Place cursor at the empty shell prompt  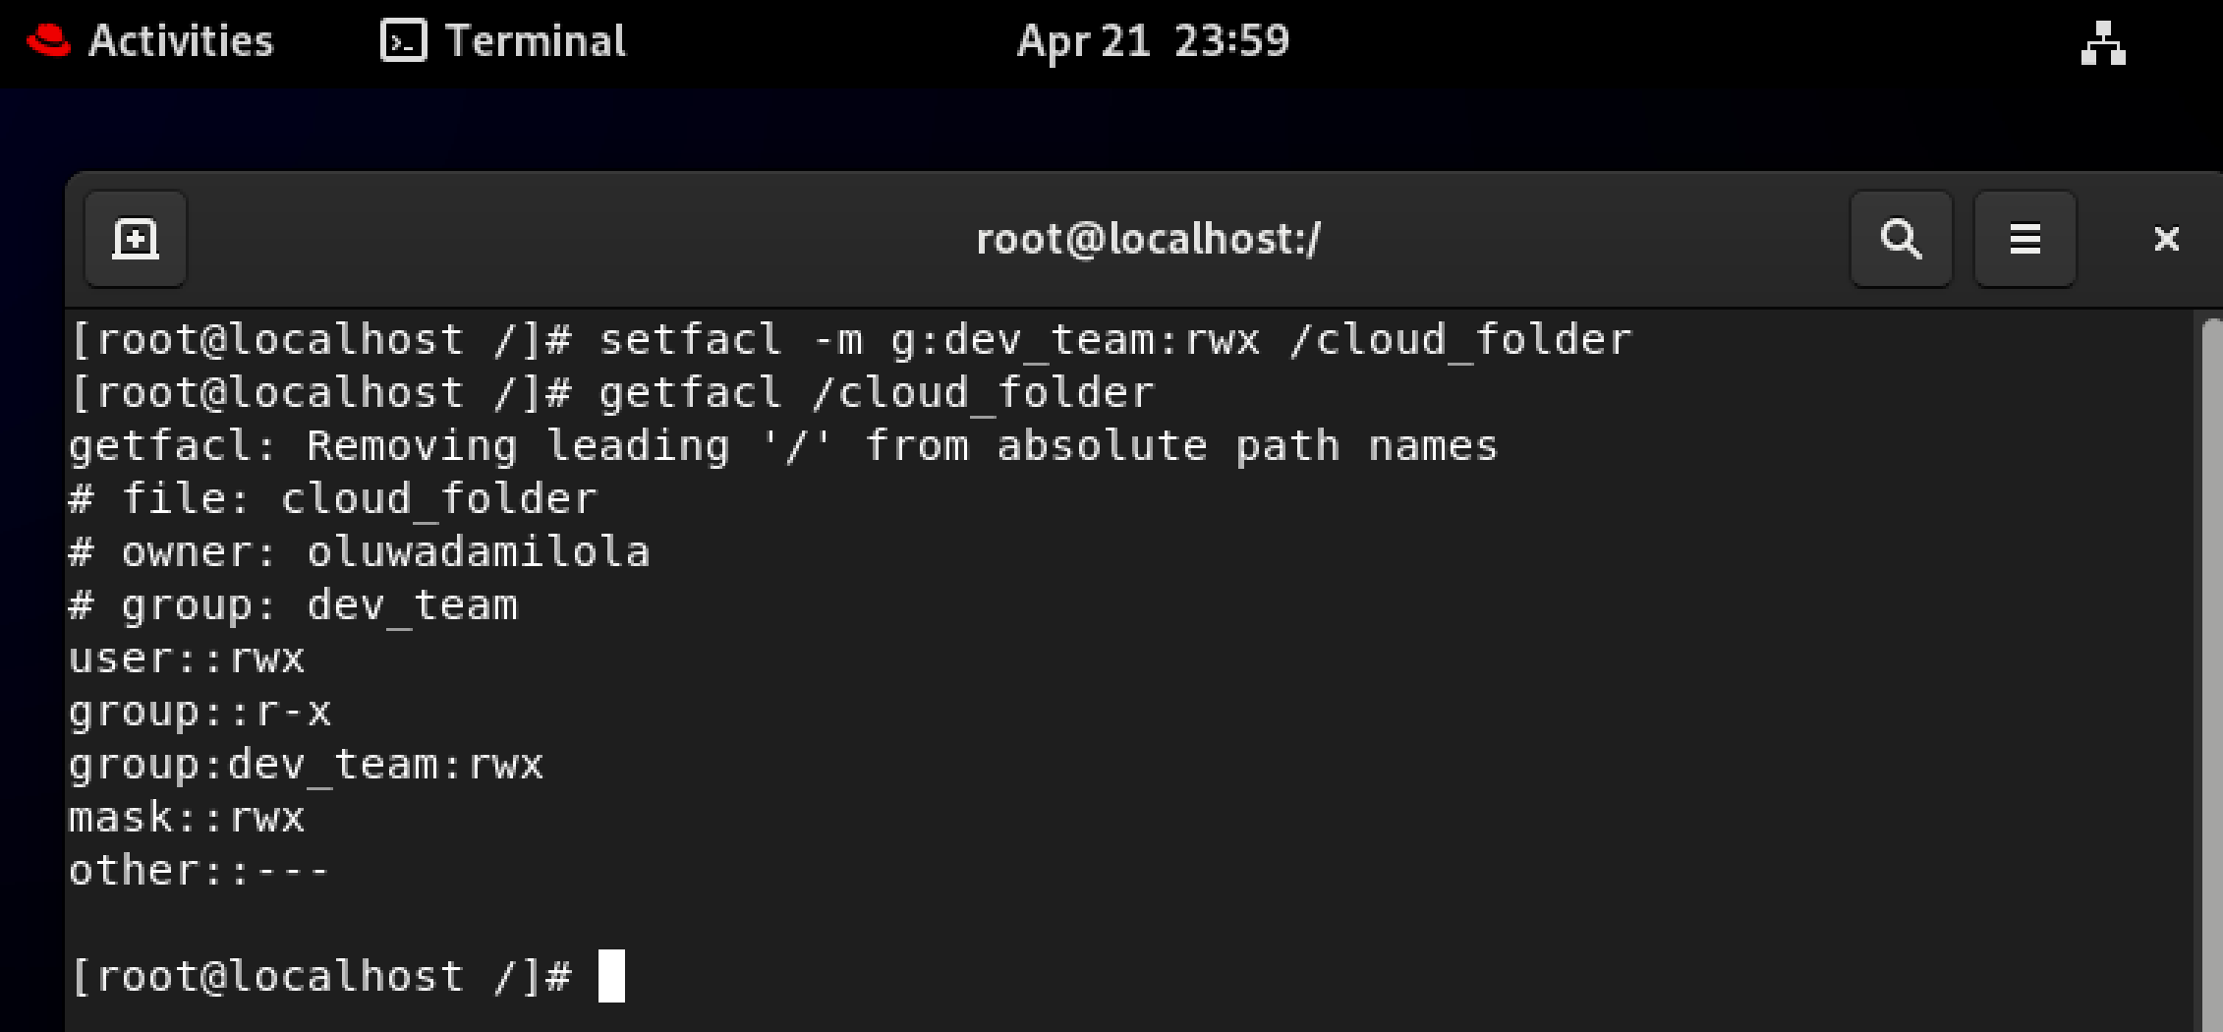pos(611,976)
